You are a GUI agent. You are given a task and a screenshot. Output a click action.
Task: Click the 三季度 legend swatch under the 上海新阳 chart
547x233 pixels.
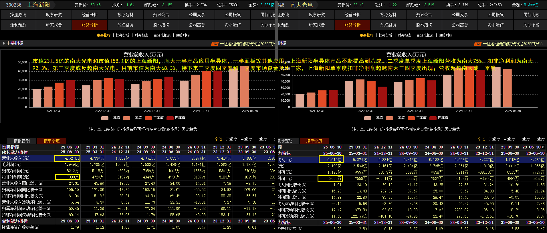click(x=148, y=118)
